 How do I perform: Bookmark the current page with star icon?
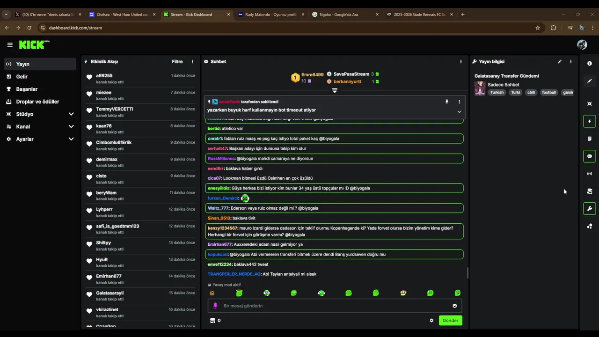(538, 28)
